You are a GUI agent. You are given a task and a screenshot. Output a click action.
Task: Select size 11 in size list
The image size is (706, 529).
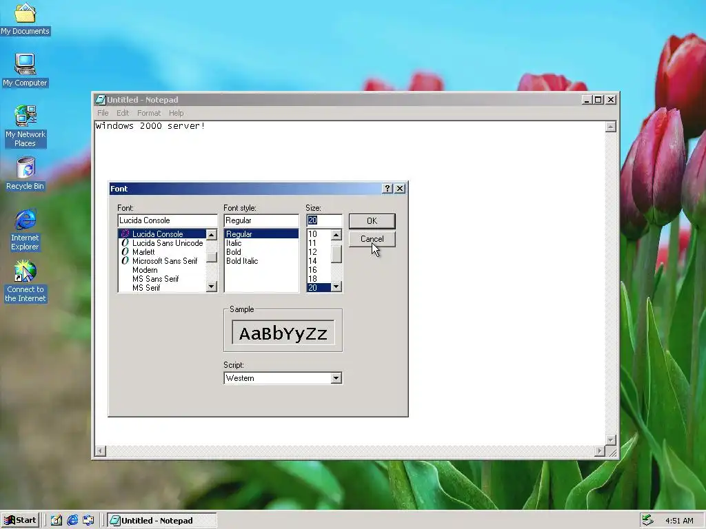319,243
